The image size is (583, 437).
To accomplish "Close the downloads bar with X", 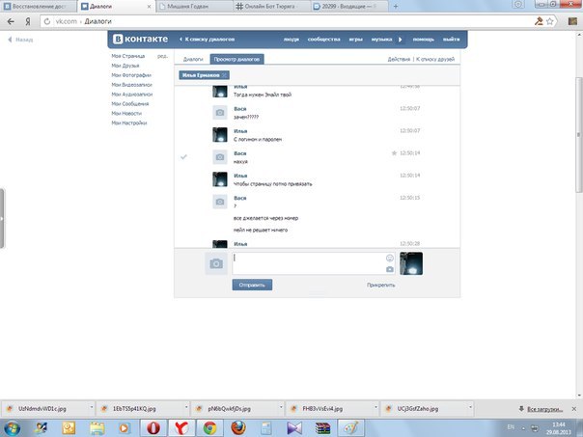I will pyautogui.click(x=573, y=409).
